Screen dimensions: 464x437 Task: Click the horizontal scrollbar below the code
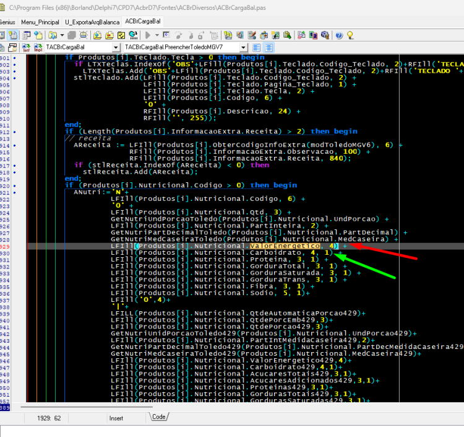pyautogui.click(x=87, y=407)
